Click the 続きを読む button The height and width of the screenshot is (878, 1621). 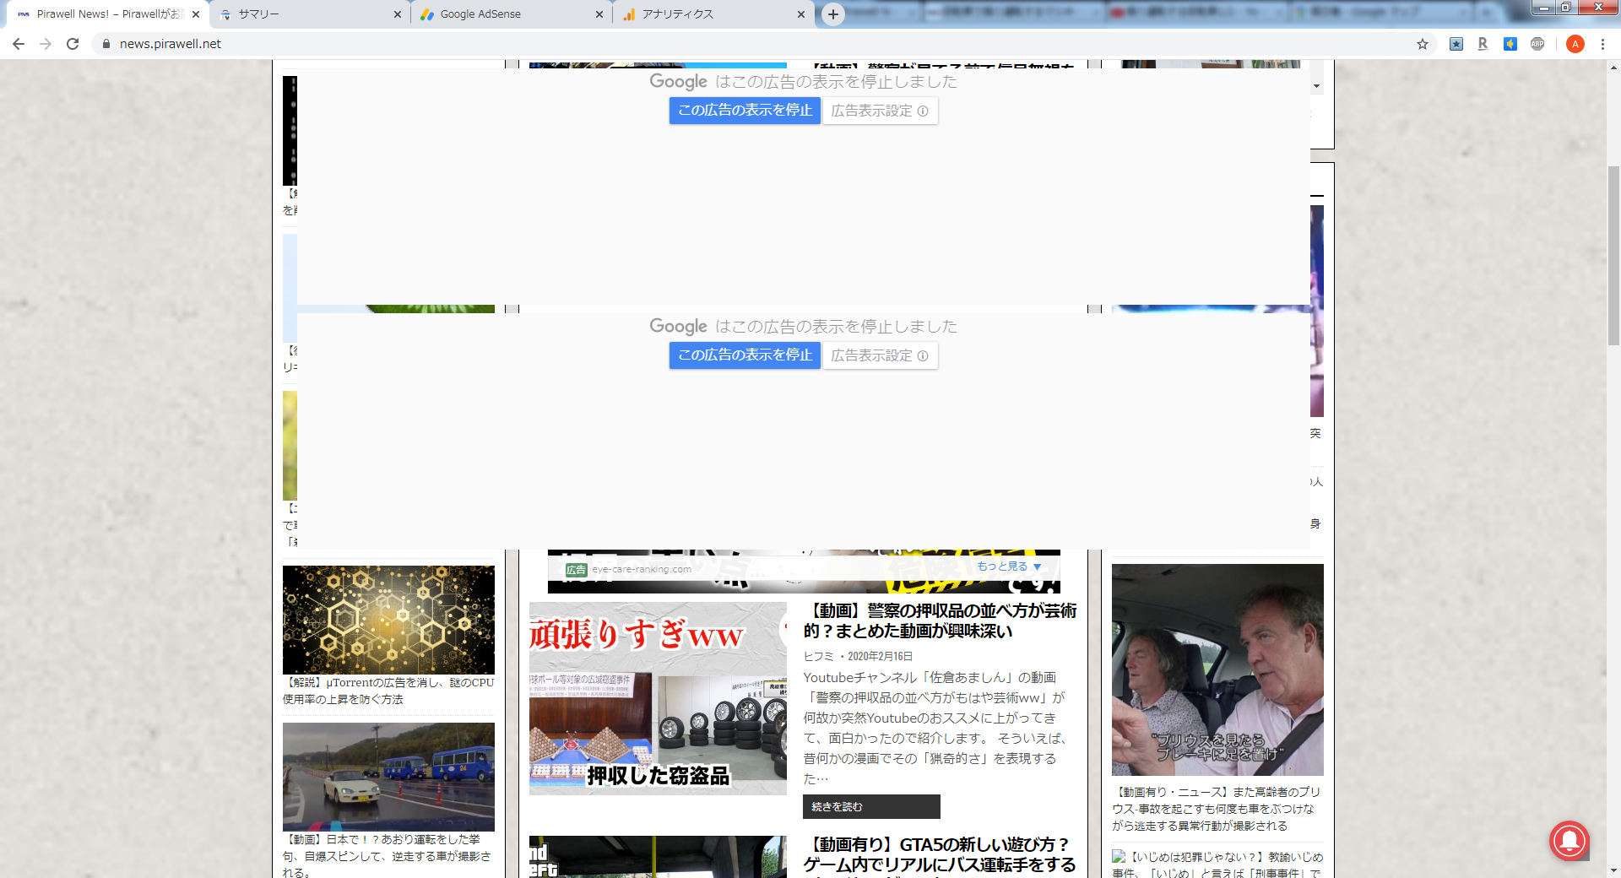[x=871, y=807]
